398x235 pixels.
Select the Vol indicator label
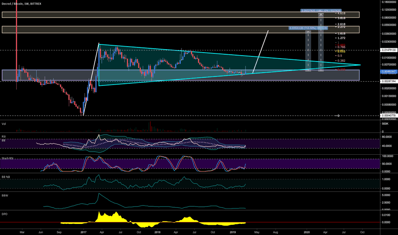tap(4, 124)
